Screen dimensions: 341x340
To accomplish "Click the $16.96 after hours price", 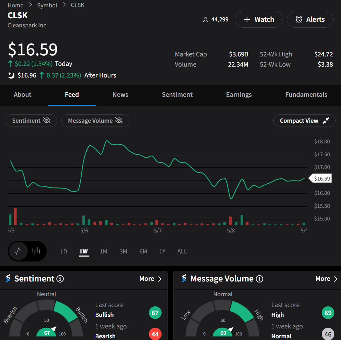I will coord(27,75).
